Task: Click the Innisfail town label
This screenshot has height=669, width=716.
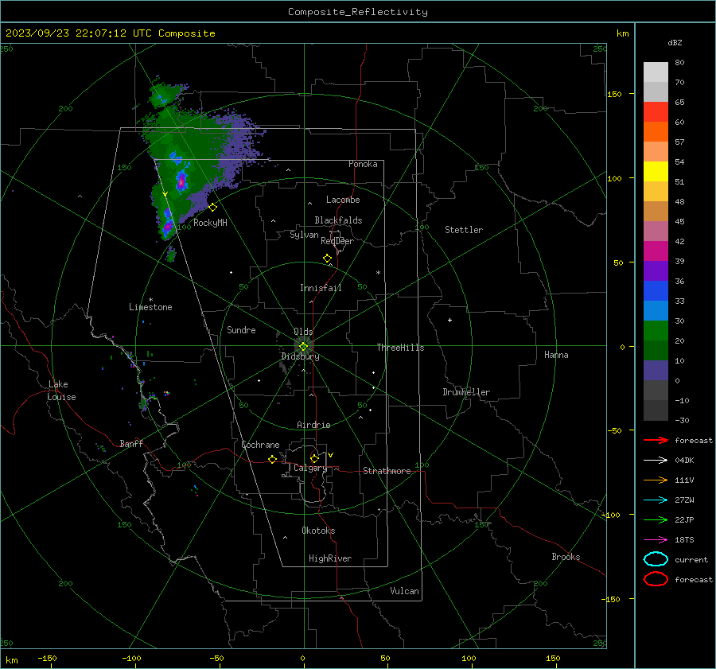Action: (x=321, y=288)
